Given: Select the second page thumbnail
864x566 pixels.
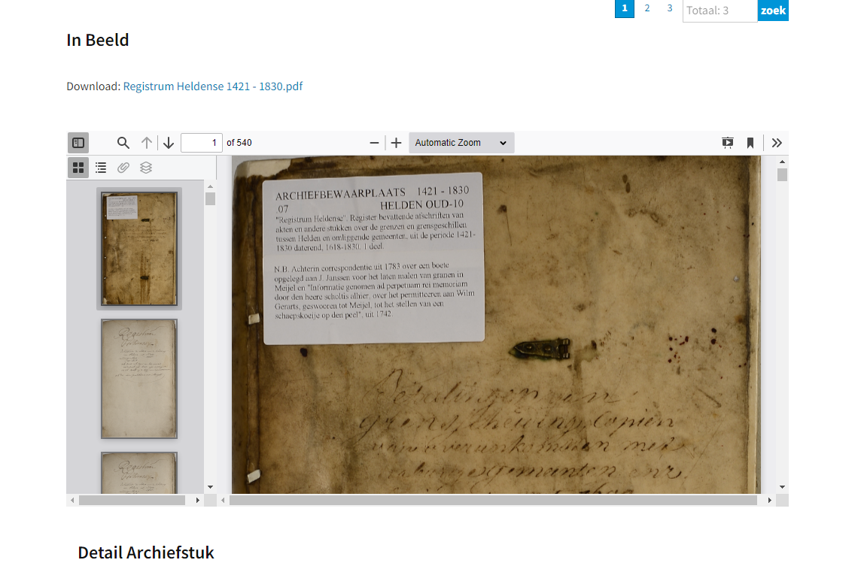Looking at the screenshot, I should tap(138, 379).
